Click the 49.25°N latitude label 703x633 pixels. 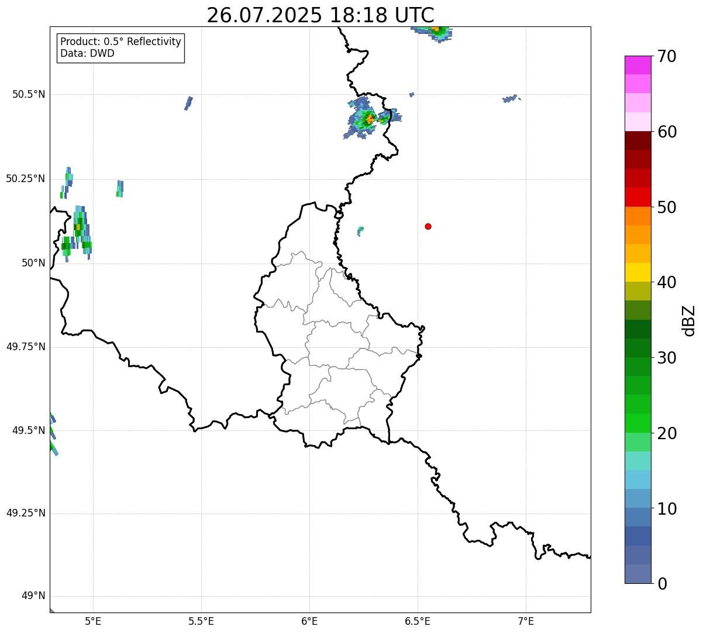[26, 513]
